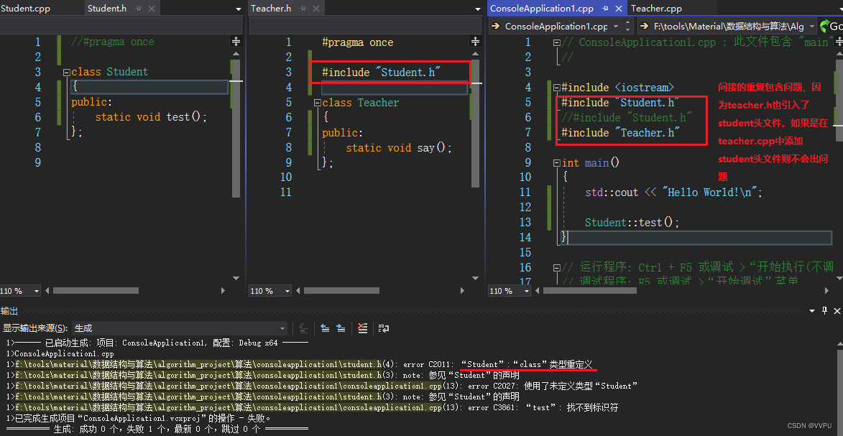Click the 'static void test();' line in Student.h
This screenshot has height=436, width=843.
click(150, 116)
